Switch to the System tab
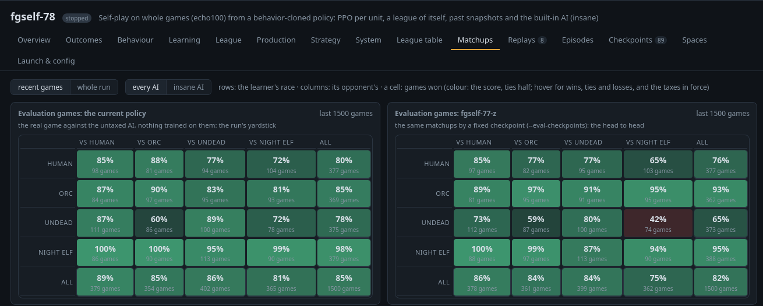The image size is (763, 306). (368, 40)
